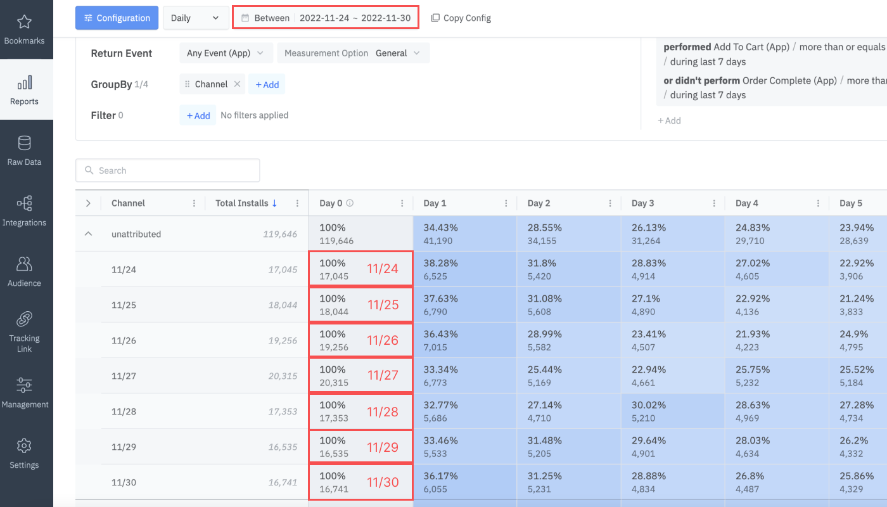Screen dimensions: 887x507
Task: Open Day 2 column options menu
Action: (x=610, y=203)
